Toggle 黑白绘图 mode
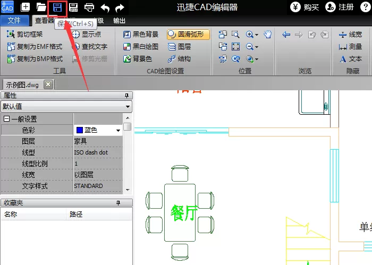 [141, 46]
